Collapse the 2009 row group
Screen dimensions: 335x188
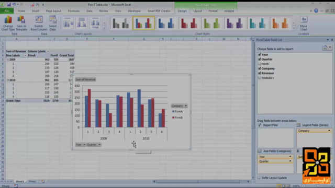(x=8, y=60)
